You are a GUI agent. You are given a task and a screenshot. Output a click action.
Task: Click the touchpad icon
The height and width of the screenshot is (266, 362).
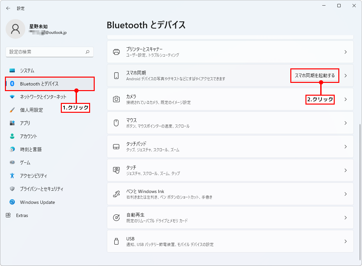click(x=116, y=147)
